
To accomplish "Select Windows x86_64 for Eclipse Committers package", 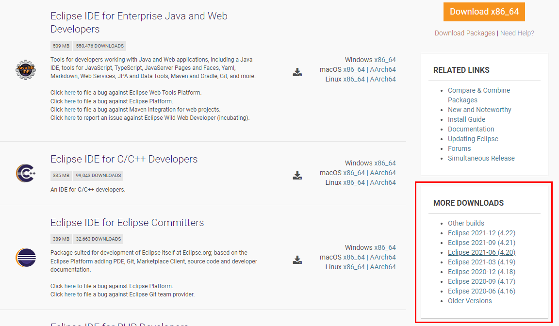I will [x=385, y=247].
